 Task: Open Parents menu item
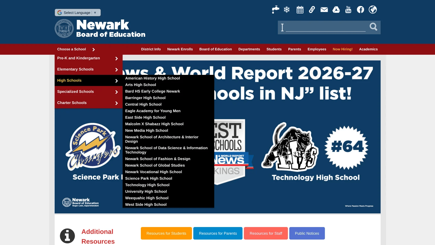pyautogui.click(x=294, y=49)
